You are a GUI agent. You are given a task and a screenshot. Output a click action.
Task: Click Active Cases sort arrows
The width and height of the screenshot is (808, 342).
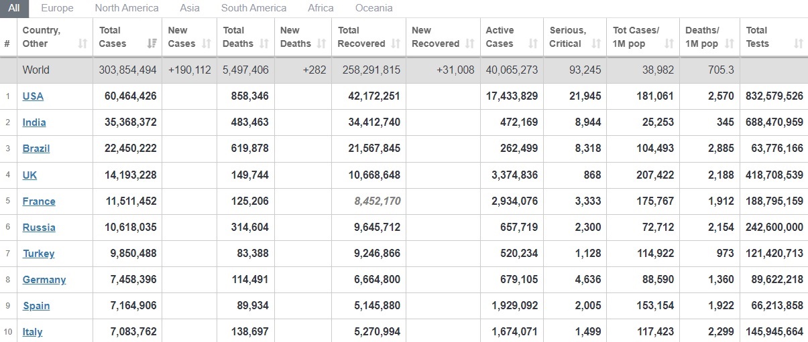pyautogui.click(x=533, y=44)
